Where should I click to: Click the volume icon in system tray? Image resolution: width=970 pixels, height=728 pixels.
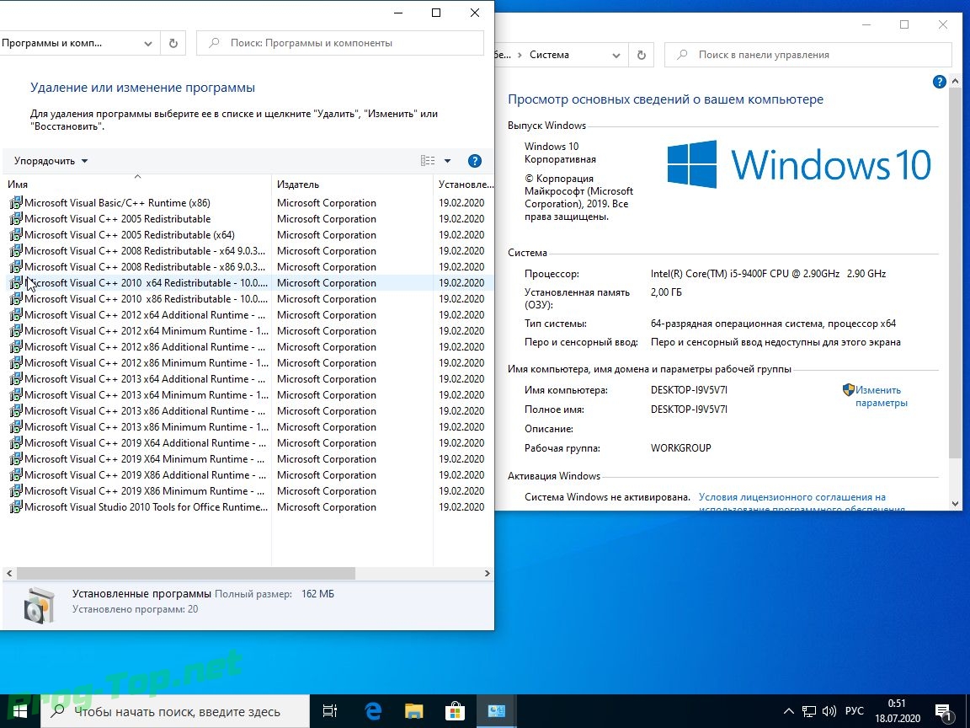pyautogui.click(x=829, y=710)
